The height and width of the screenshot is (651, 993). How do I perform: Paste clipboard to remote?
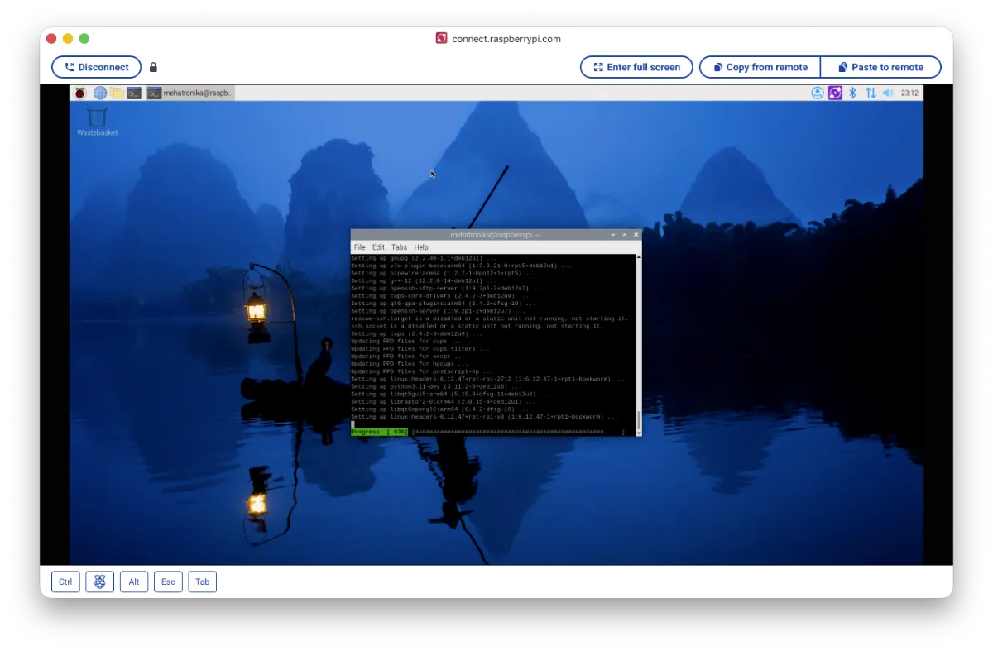[880, 67]
